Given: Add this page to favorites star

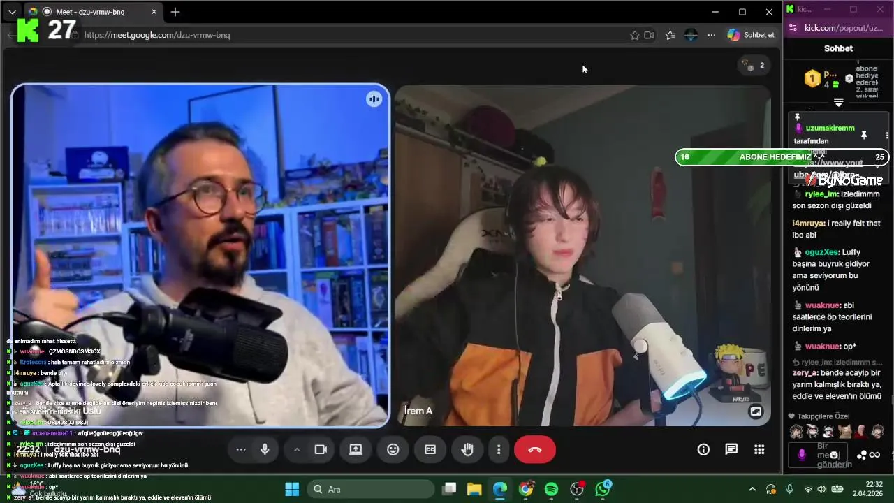Looking at the screenshot, I should click(635, 35).
